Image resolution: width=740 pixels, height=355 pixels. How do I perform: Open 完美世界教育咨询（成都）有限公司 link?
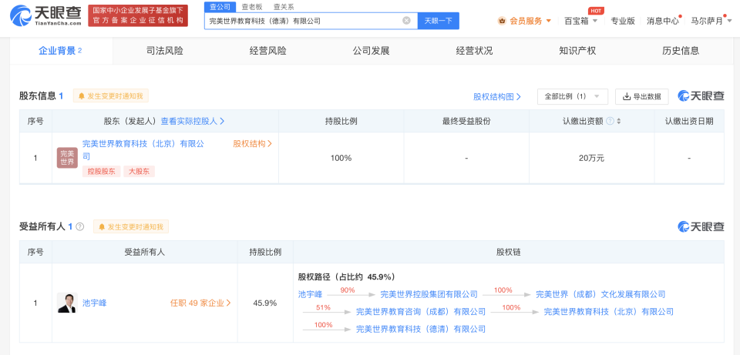click(421, 312)
